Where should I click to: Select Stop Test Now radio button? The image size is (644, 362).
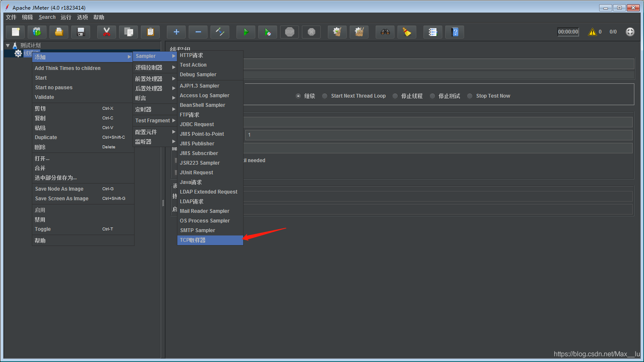click(x=470, y=96)
